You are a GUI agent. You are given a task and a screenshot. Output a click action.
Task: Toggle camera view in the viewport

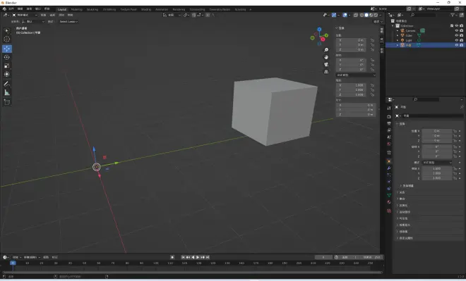[326, 65]
